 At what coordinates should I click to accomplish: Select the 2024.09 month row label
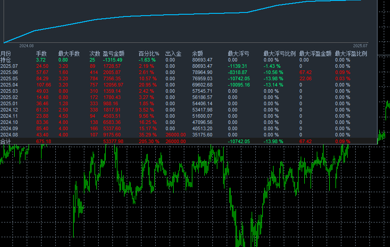9,128
